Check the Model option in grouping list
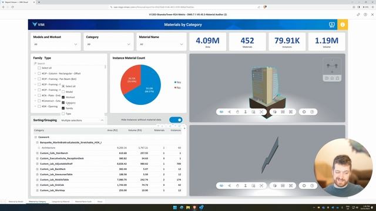 tap(63, 91)
